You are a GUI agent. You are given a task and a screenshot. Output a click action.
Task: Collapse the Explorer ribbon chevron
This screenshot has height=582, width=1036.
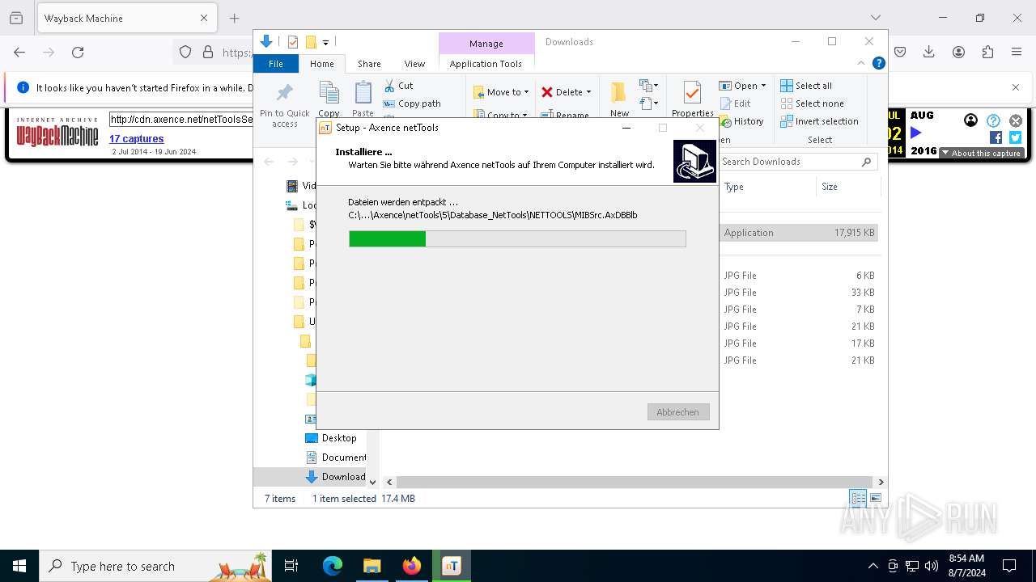[x=861, y=63]
